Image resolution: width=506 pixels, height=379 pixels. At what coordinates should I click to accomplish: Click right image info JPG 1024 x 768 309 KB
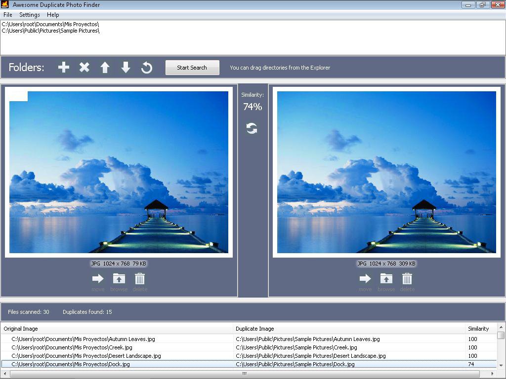pos(386,264)
